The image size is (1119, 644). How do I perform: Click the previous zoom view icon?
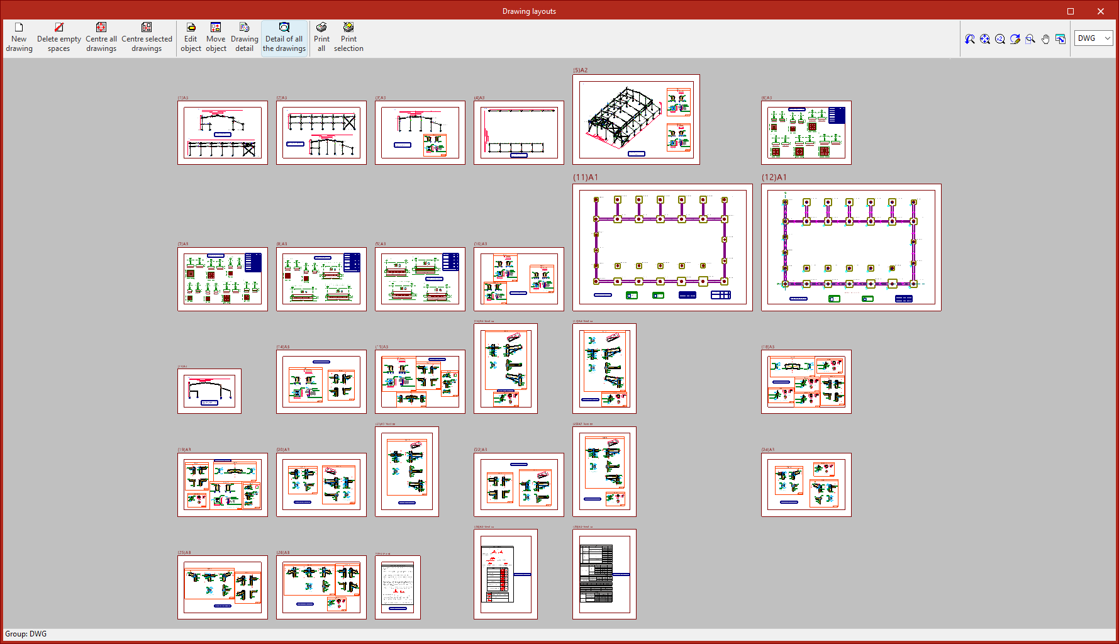pos(970,39)
